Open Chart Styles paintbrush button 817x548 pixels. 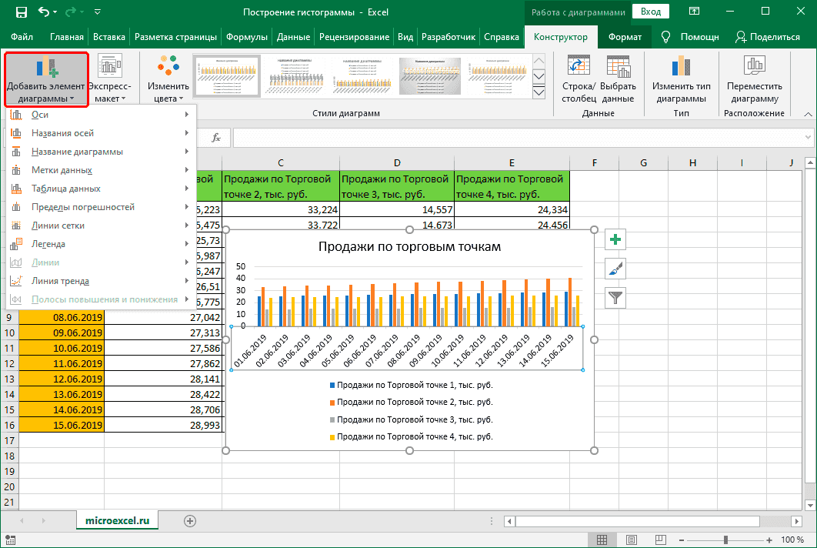pyautogui.click(x=615, y=269)
